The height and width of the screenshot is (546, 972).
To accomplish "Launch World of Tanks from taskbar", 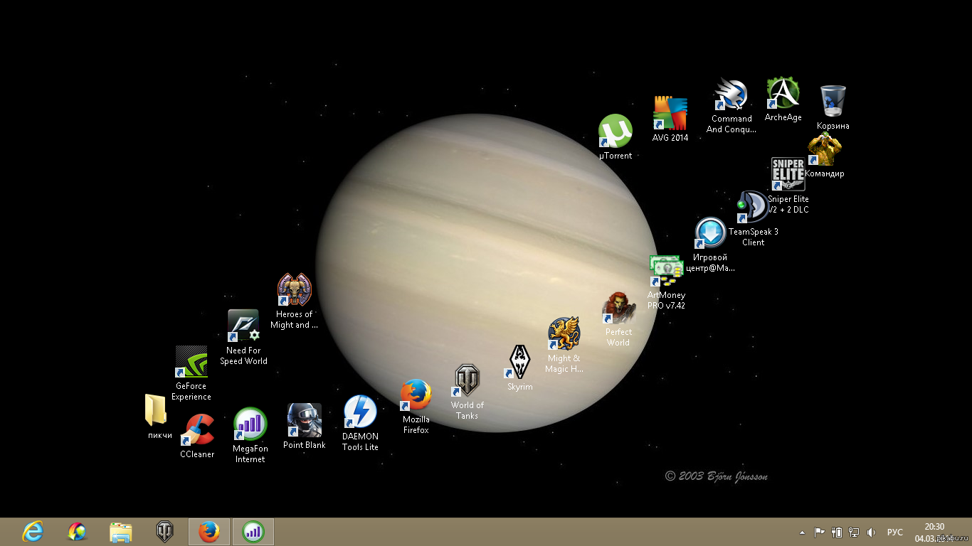I will pos(165,532).
